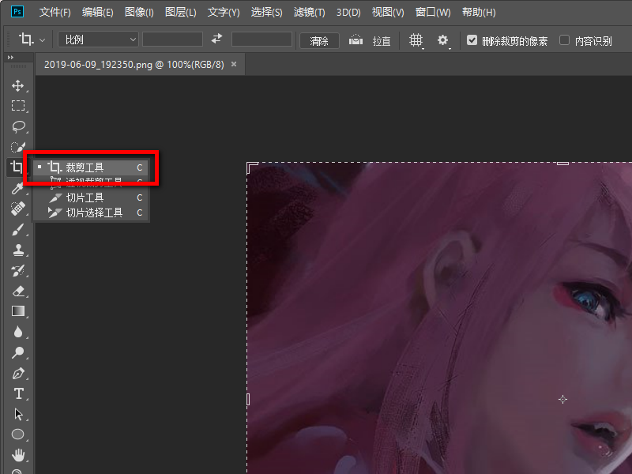Select the Pen tool
Screen dimensions: 632x474
[x=17, y=373]
